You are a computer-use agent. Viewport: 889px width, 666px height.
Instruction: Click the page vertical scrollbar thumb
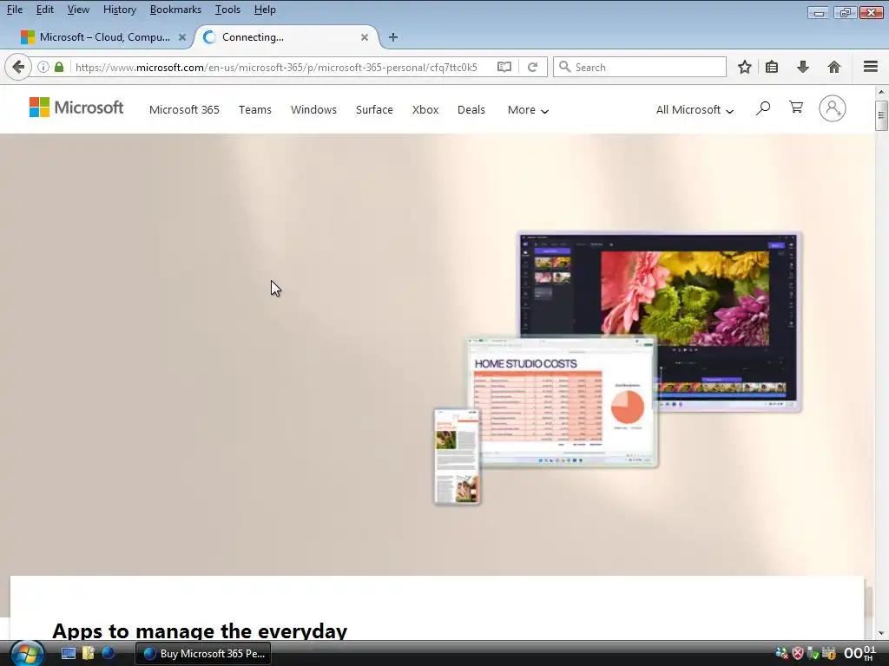point(881,115)
